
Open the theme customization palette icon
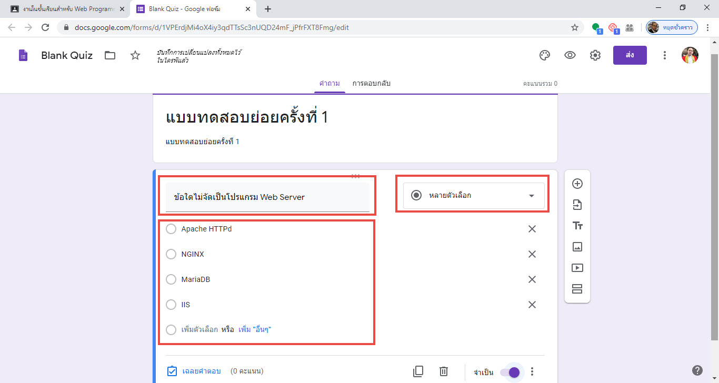tap(545, 55)
